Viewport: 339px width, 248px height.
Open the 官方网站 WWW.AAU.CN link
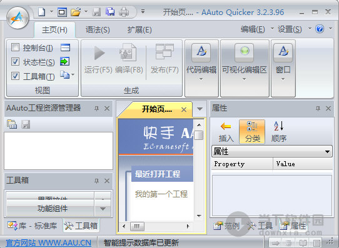click(x=48, y=243)
